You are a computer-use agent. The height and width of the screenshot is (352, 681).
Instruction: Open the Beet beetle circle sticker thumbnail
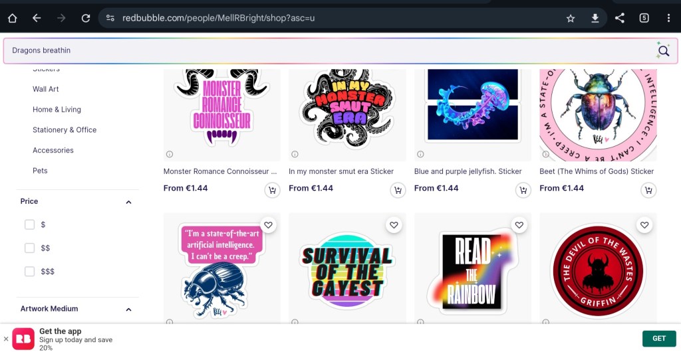598,115
